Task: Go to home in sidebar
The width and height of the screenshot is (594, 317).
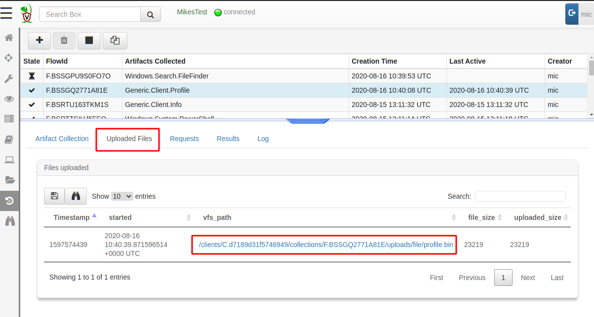Action: (x=9, y=37)
